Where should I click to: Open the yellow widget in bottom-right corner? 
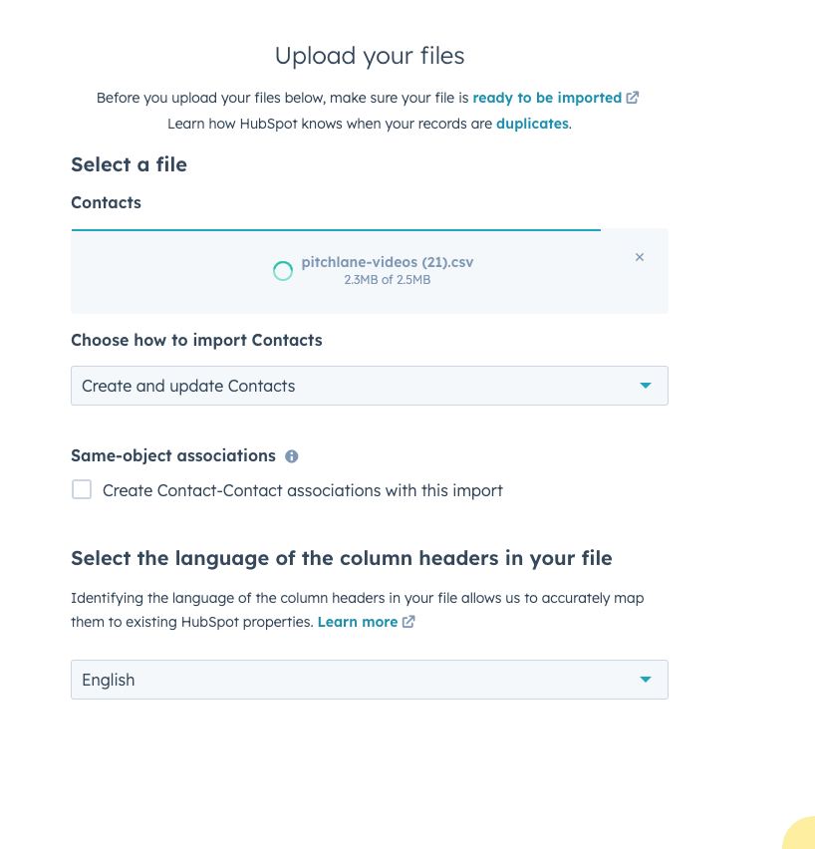(800, 834)
